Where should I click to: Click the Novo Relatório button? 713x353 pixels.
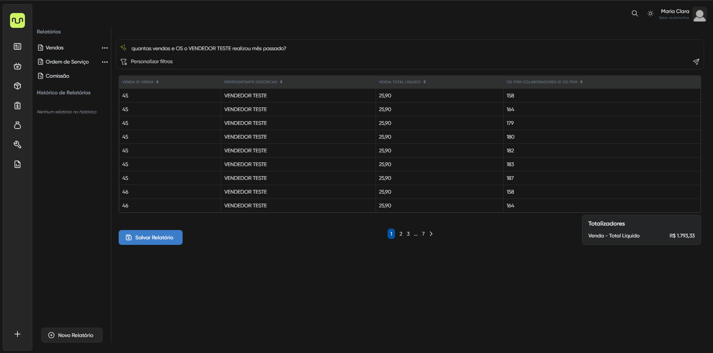[72, 335]
